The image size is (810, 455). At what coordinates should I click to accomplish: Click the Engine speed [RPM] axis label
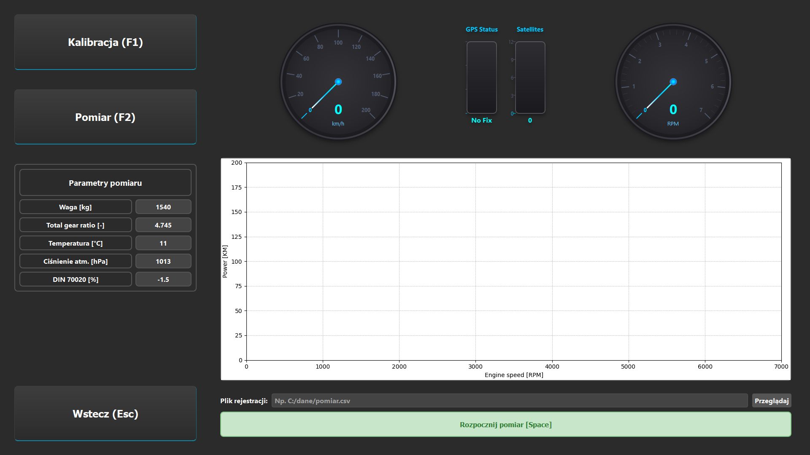click(x=514, y=375)
